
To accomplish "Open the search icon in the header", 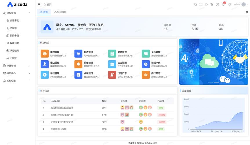I will [x=195, y=4].
